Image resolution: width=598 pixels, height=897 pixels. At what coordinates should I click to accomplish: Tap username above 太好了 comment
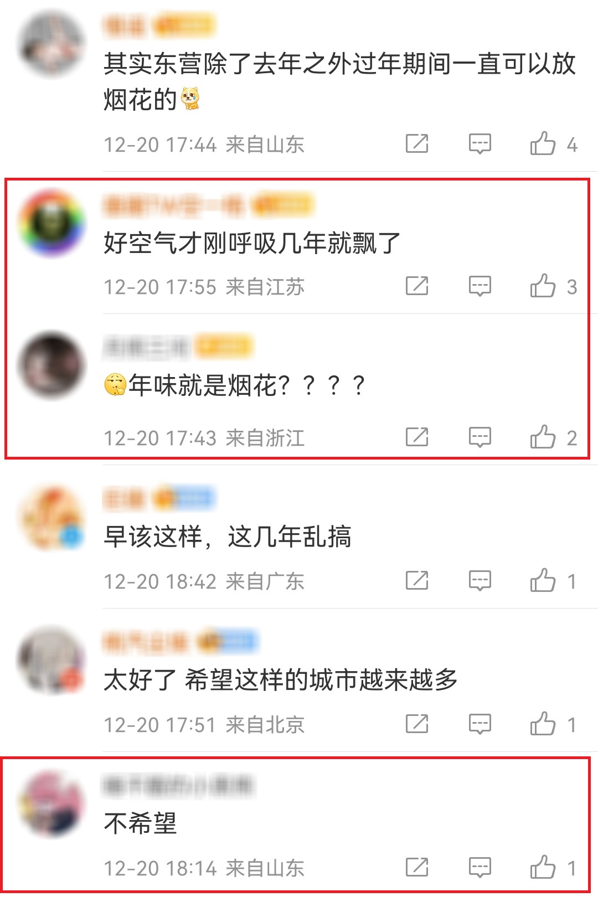click(x=146, y=642)
